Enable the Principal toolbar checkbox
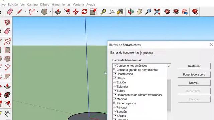This screenshot has width=214, height=120. pyautogui.click(x=114, y=107)
